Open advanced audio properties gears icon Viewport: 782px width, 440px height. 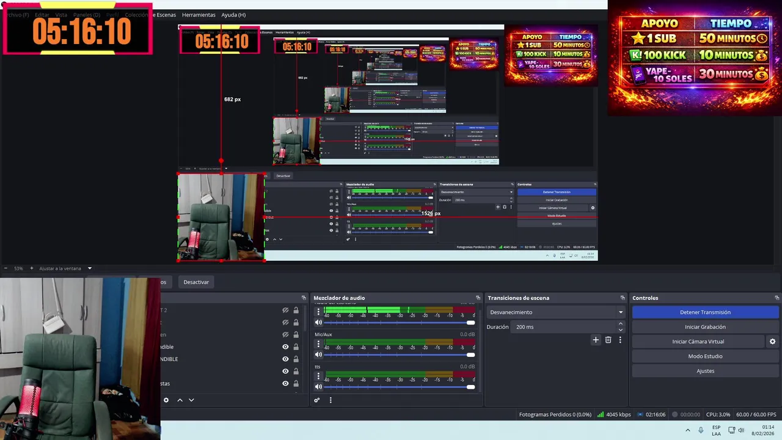point(316,400)
